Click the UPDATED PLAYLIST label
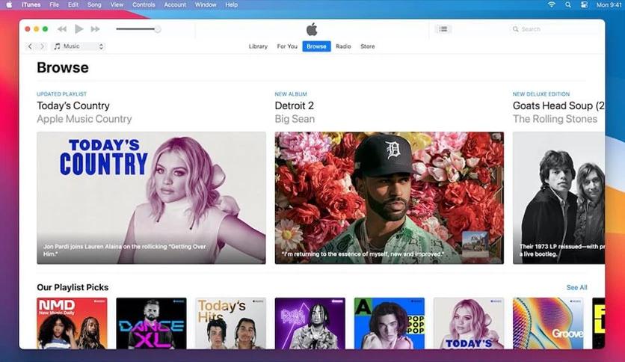This screenshot has height=362, width=625. pyautogui.click(x=61, y=94)
